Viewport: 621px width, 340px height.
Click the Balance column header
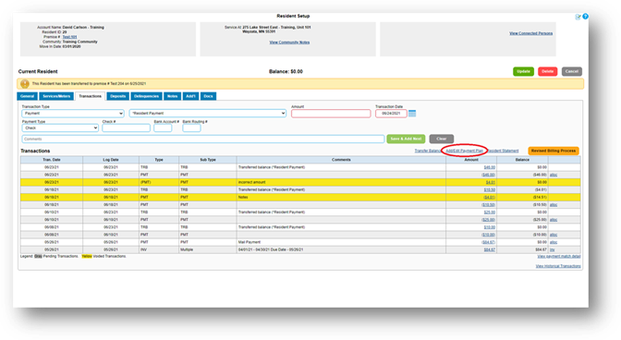pos(522,160)
